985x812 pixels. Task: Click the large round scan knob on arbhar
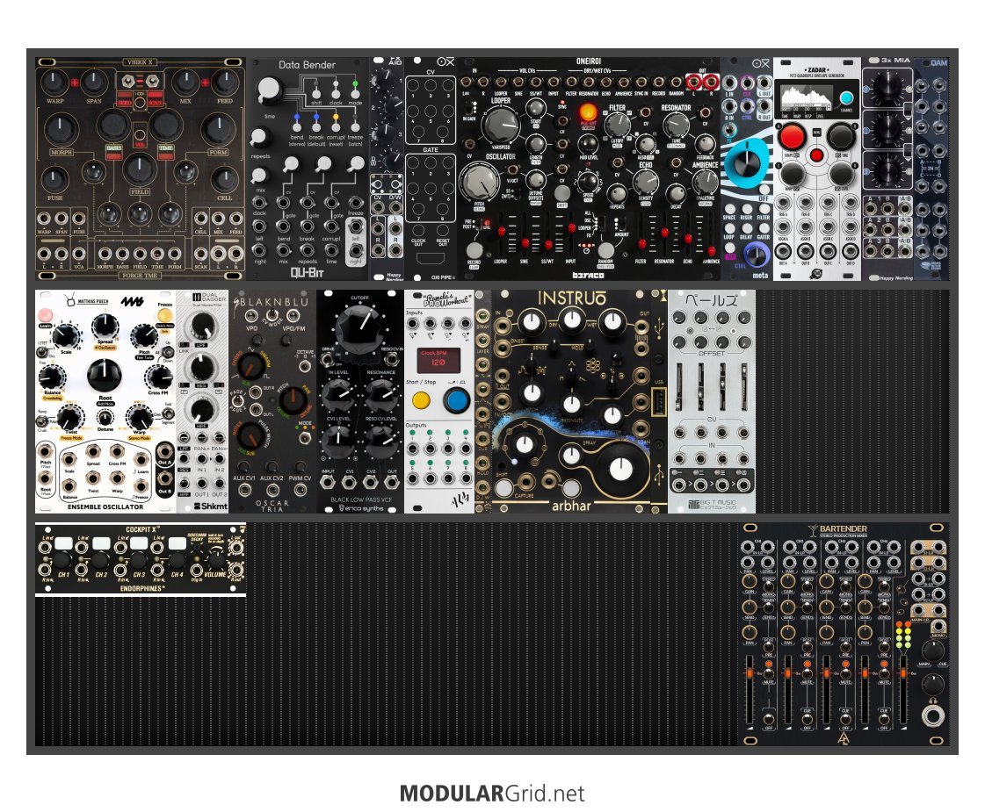[x=620, y=468]
